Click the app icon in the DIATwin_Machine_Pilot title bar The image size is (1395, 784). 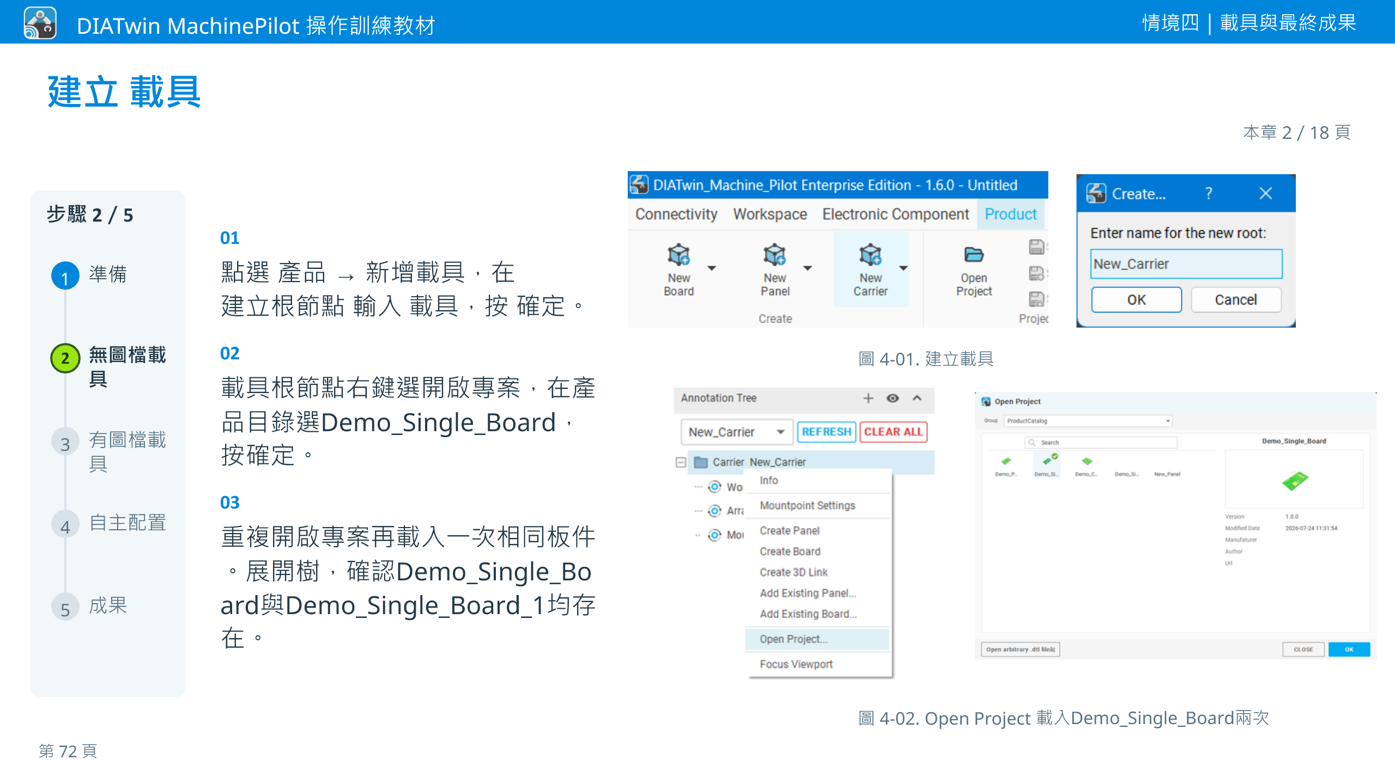(639, 185)
